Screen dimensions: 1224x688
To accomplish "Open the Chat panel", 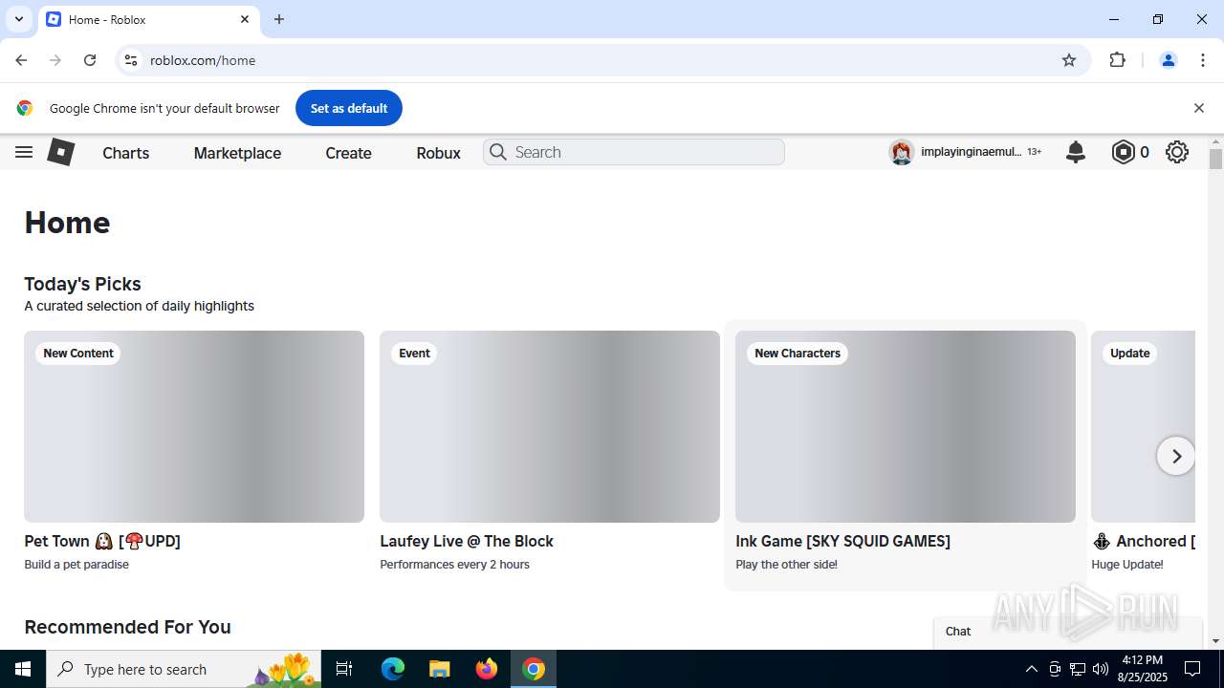I will coord(1068,632).
